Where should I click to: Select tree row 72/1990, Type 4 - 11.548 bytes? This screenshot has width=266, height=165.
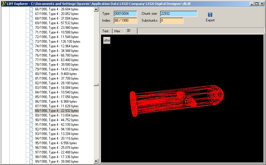[x=57, y=37]
